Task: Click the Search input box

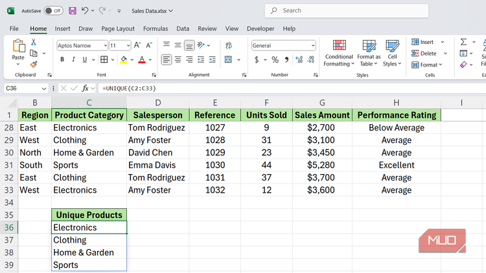Action: [x=347, y=10]
